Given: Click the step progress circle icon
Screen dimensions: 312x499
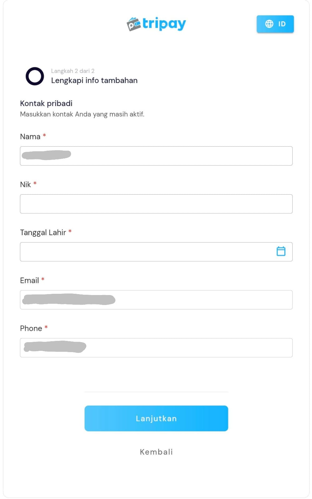Looking at the screenshot, I should point(35,76).
